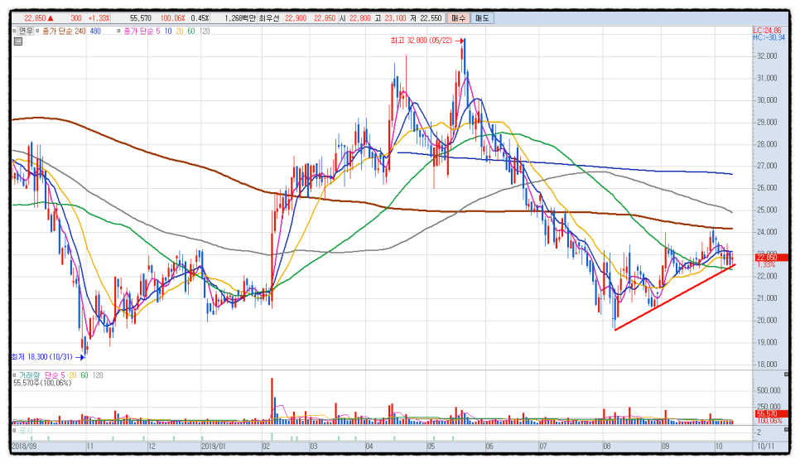Toggle the 종가 단순 5 moving average marker
This screenshot has height=464, width=800.
tap(119, 31)
